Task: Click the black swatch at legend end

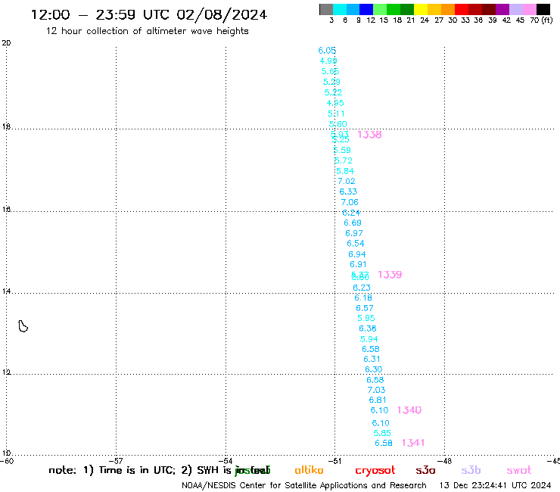Action: 543,9
